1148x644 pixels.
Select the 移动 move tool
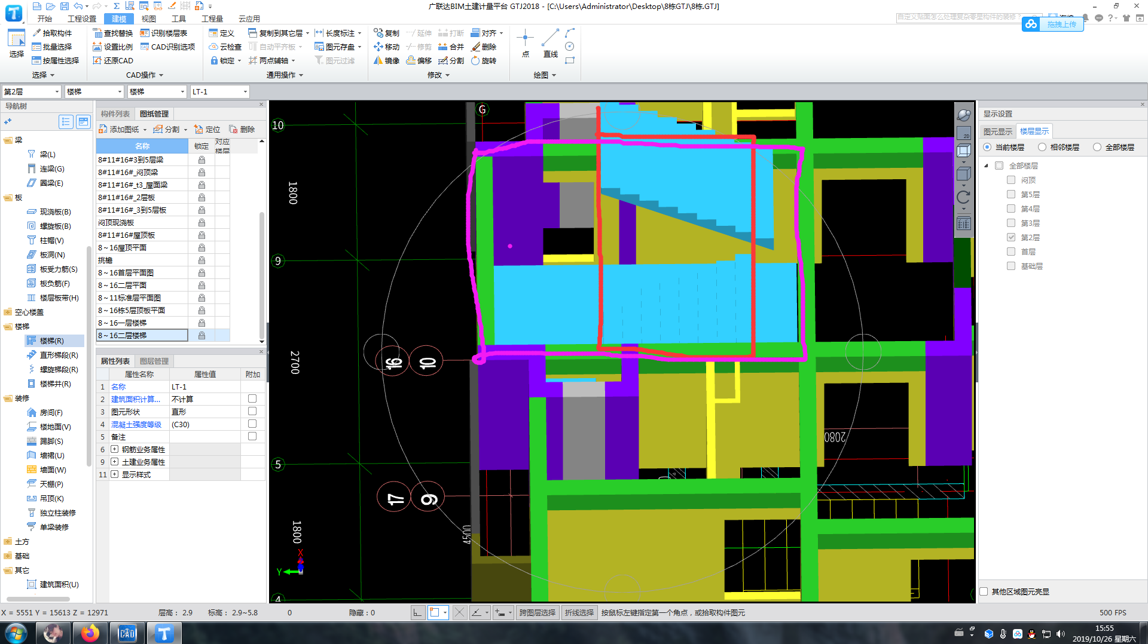386,47
